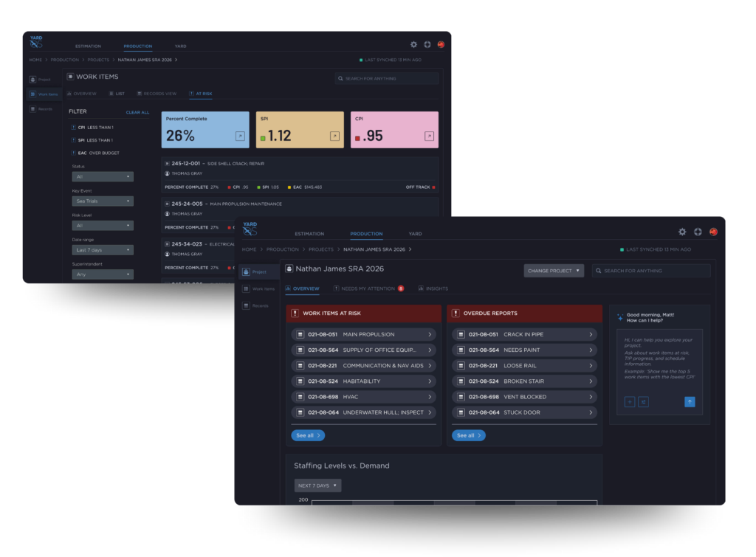Open the user avatar in the Nathan James overview window
The width and height of the screenshot is (756, 557).
[x=713, y=232]
